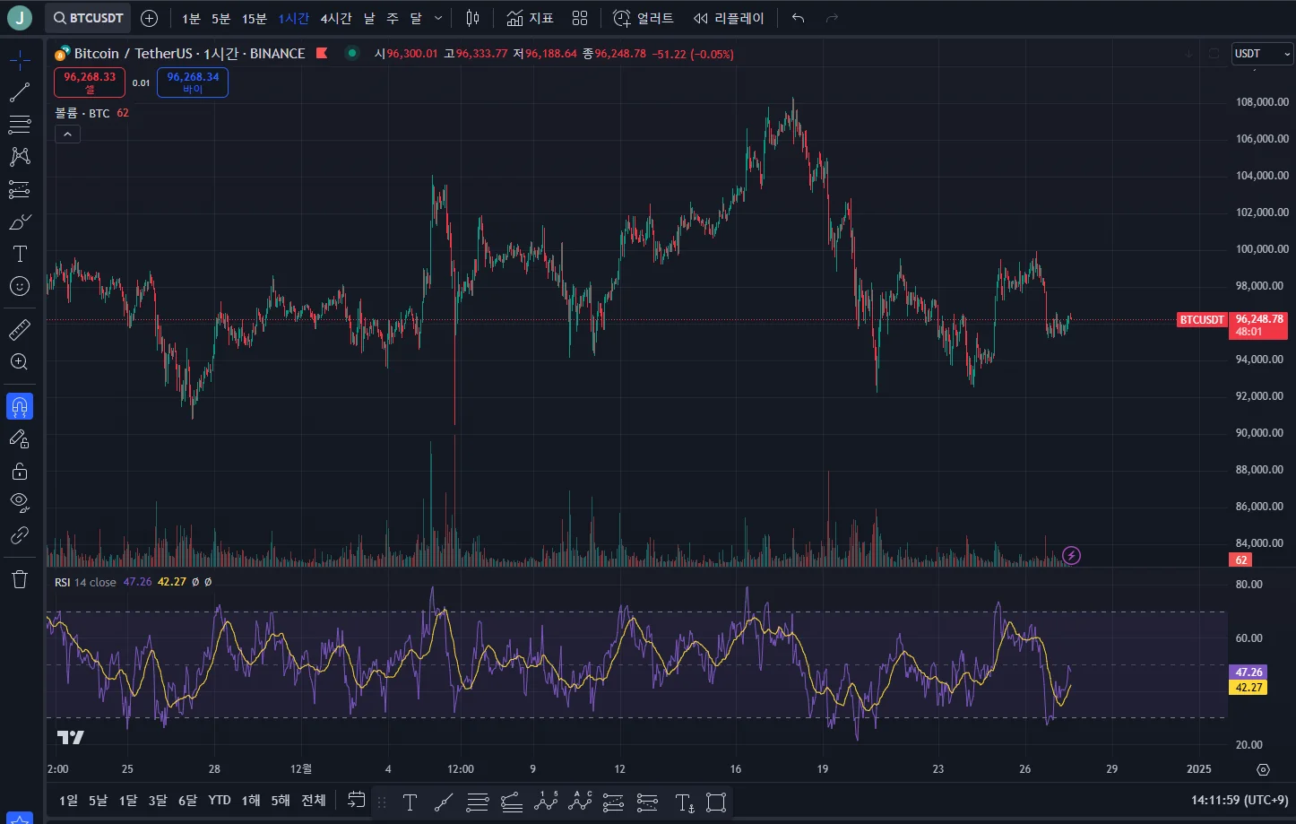Image resolution: width=1296 pixels, height=824 pixels.
Task: Click the green market status dot
Action: tap(352, 53)
